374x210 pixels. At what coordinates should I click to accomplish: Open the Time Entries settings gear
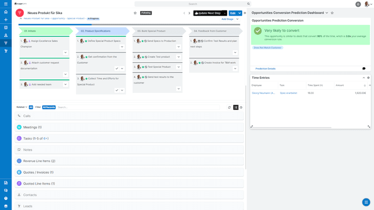tap(369, 78)
